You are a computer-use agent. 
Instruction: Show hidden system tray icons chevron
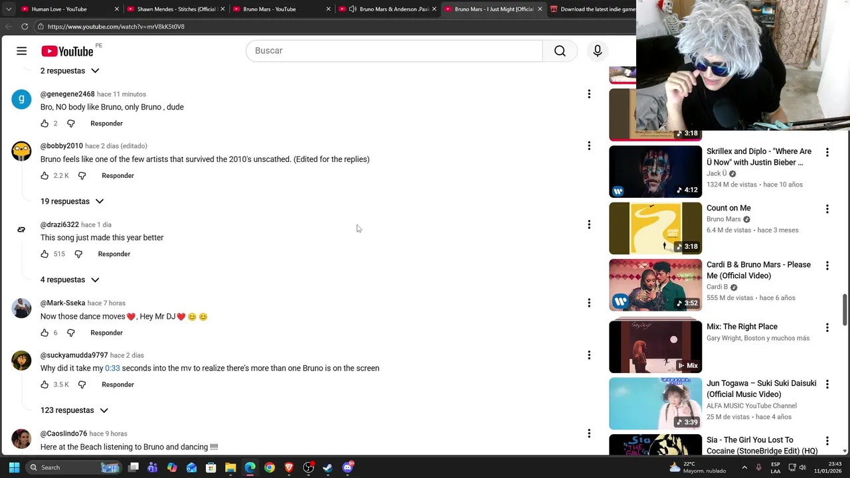pyautogui.click(x=744, y=467)
